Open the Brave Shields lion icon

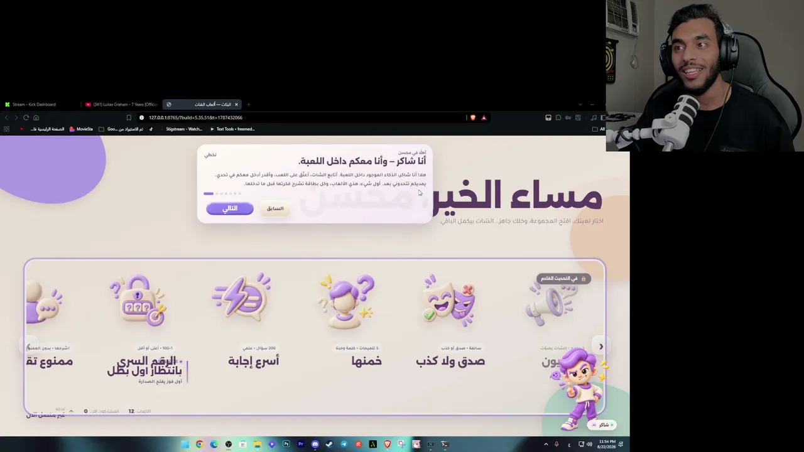[473, 117]
